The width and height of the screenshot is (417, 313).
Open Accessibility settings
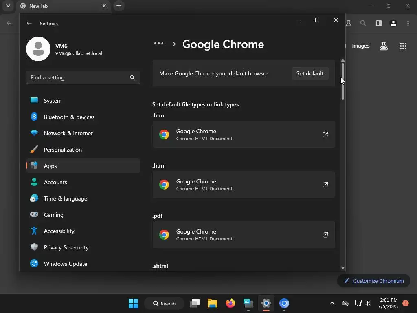[x=83, y=231]
